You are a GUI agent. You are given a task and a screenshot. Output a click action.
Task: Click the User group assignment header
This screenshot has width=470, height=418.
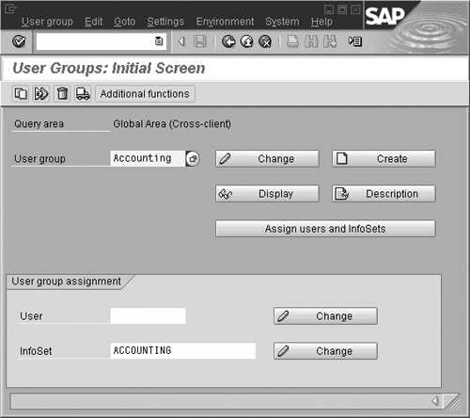click(66, 281)
